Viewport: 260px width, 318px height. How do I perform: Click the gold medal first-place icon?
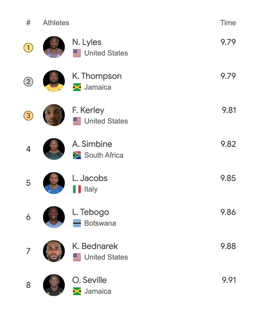pyautogui.click(x=28, y=47)
